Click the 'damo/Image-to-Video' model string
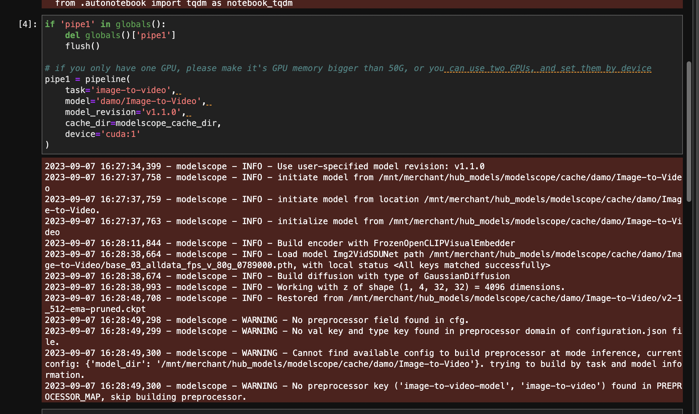This screenshot has width=699, height=414. [x=148, y=101]
